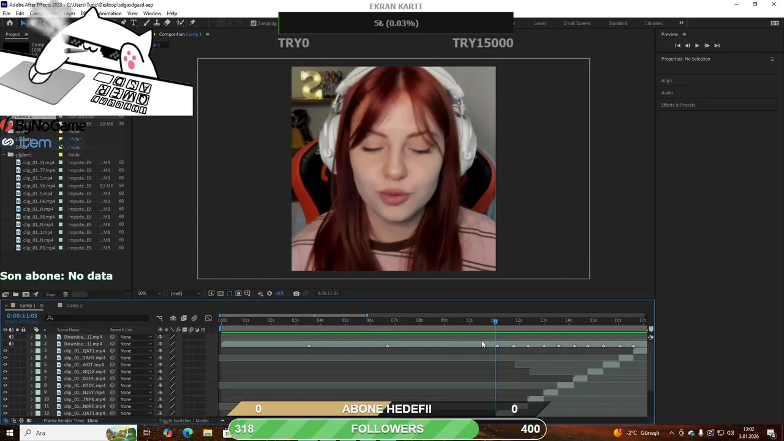Select the Brush tool
The width and height of the screenshot is (784, 441).
point(147,23)
